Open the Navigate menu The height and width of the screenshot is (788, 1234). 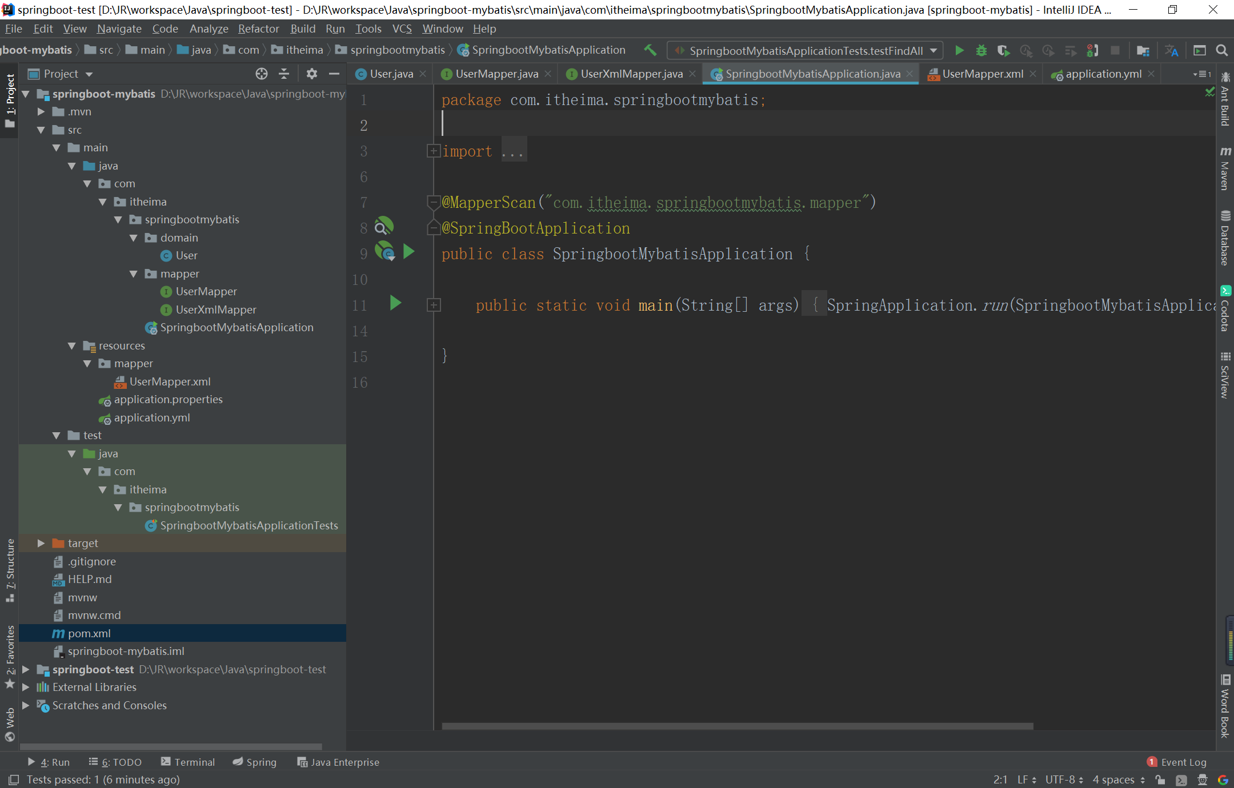coord(119,29)
